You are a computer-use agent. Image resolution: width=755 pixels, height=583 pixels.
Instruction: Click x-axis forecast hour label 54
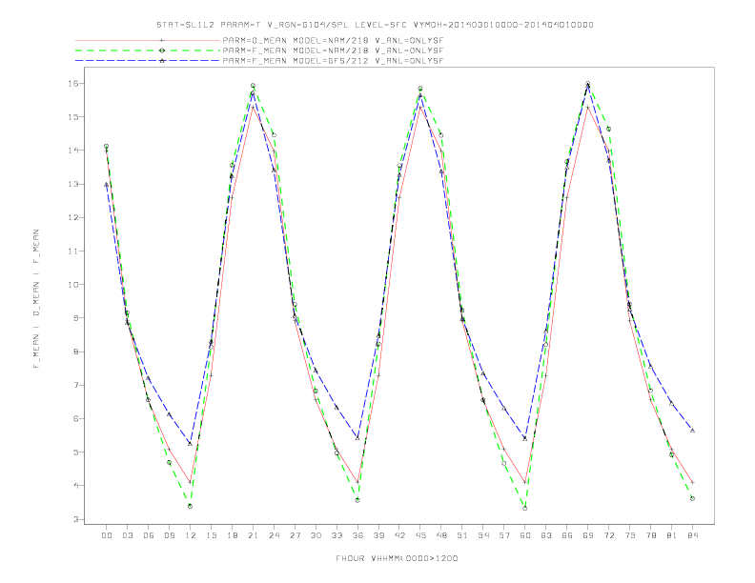483,535
